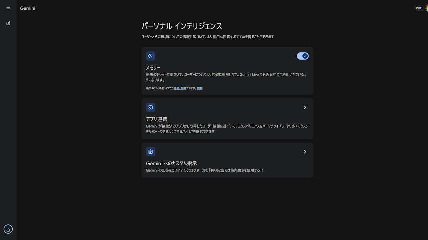Screen dimensions: 428x240
Task: Click the PRO badge in the header
Action: (419, 8)
